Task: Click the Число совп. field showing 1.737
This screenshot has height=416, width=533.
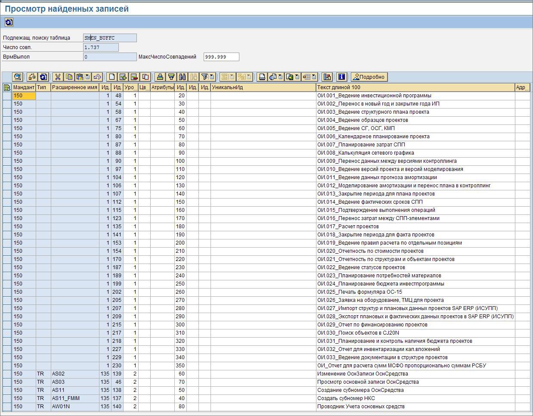Action: (101, 47)
